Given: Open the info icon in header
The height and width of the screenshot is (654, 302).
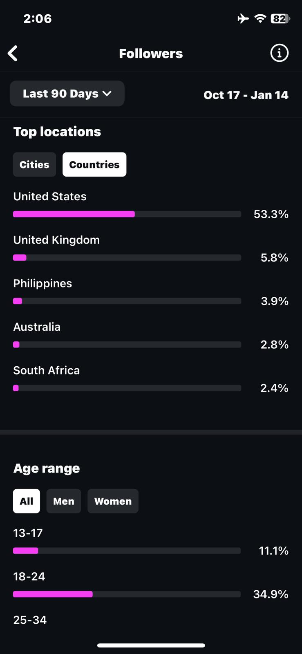Looking at the screenshot, I should click(x=279, y=53).
